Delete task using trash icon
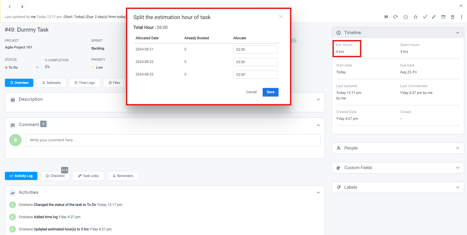The height and width of the screenshot is (235, 467). [453, 17]
